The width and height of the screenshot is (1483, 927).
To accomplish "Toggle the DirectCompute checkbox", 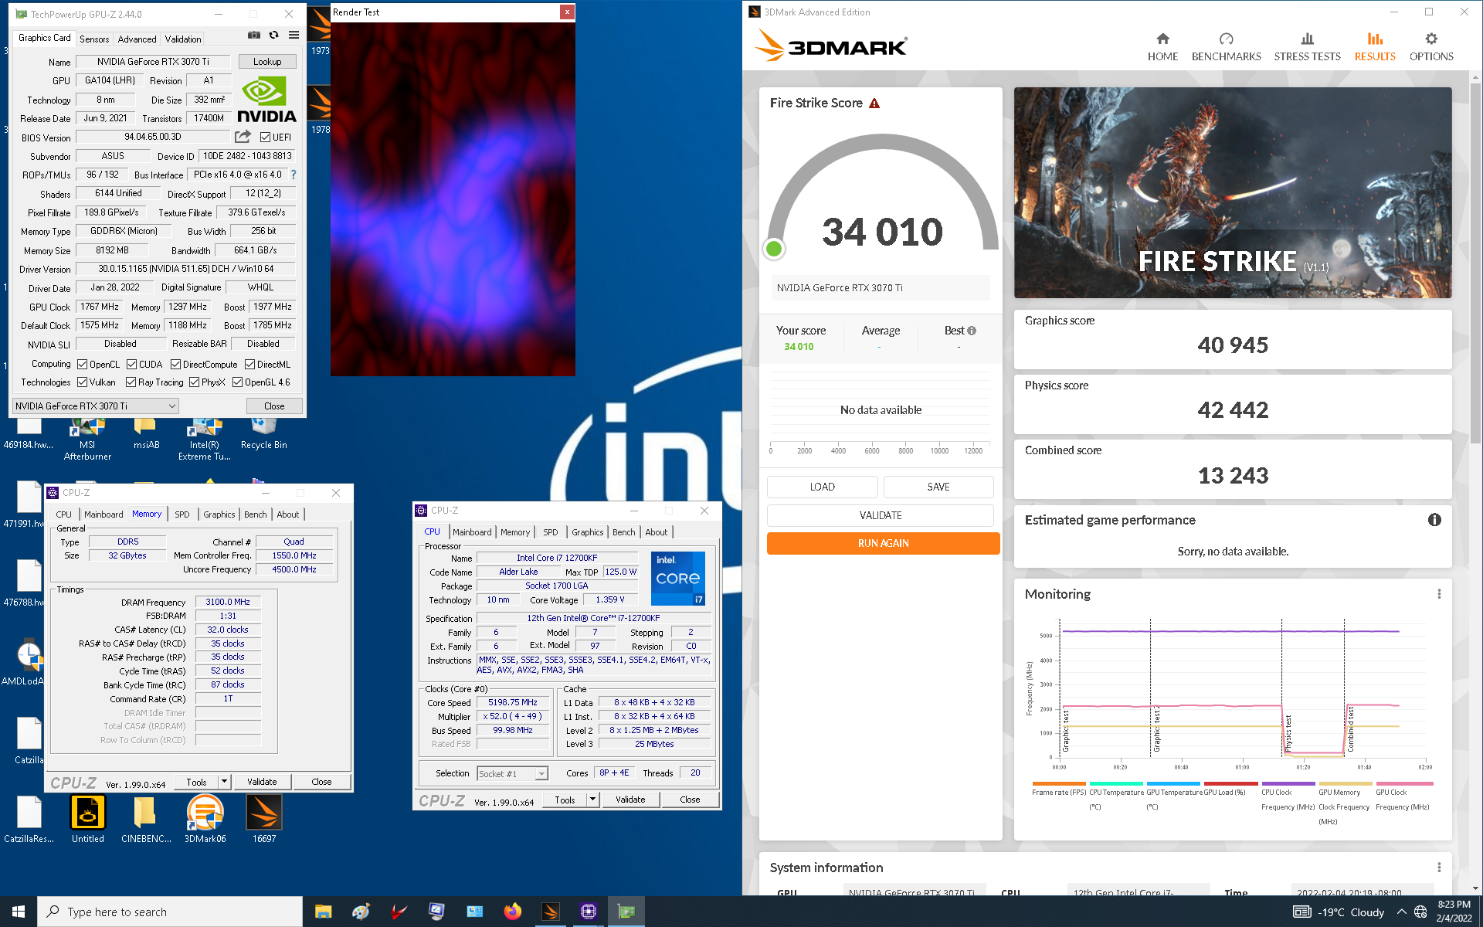I will click(175, 365).
